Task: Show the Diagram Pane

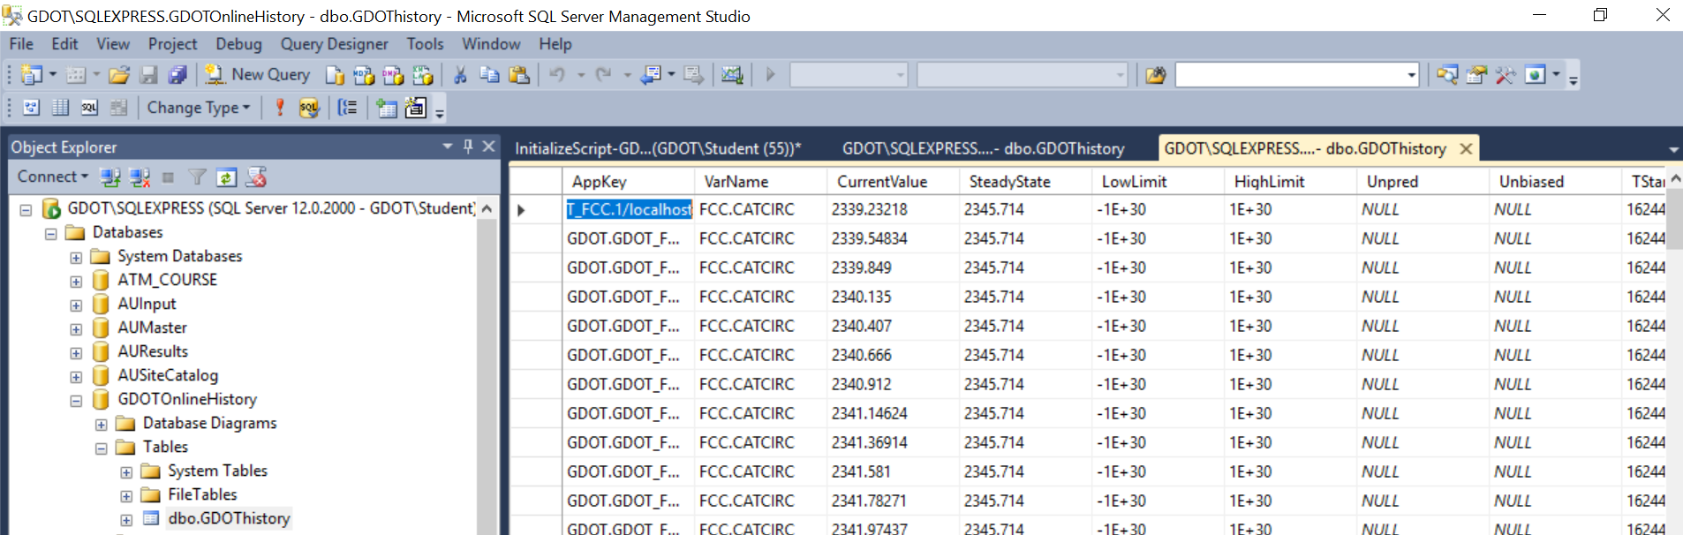Action: [31, 108]
